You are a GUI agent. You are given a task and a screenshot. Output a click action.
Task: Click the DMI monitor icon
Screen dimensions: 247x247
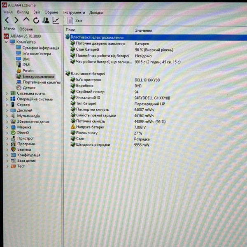pyautogui.click(x=19, y=59)
